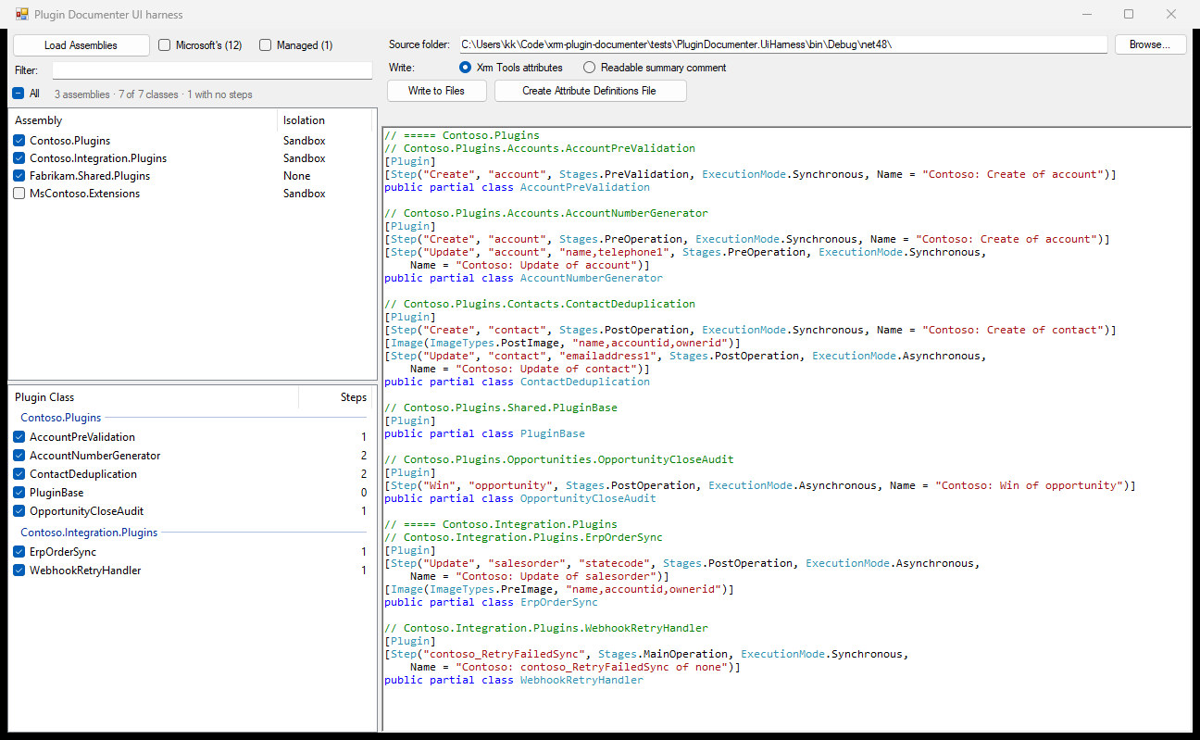
Task: Click into the Source folder path field
Action: click(782, 44)
